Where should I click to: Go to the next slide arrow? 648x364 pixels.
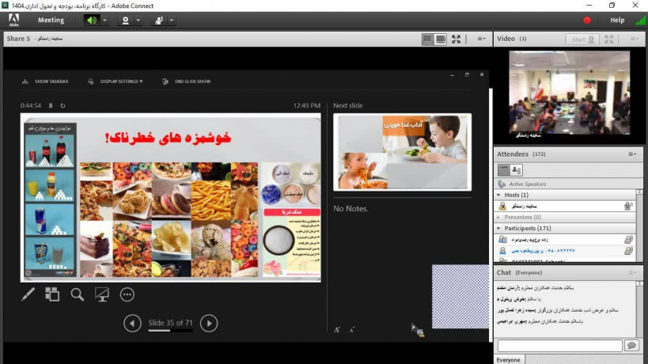coord(208,322)
